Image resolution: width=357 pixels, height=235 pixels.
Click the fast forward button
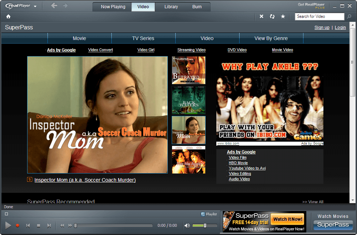[x=70, y=226]
